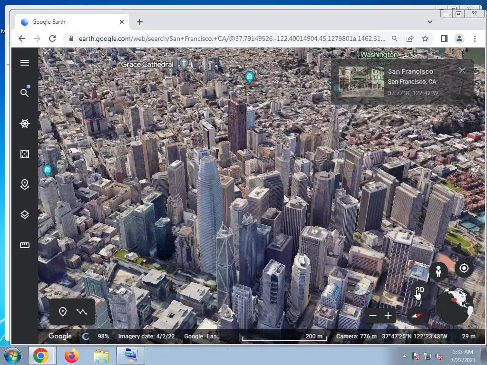The image size is (487, 365).
Task: Open File Explorer from taskbar
Action: (x=101, y=355)
